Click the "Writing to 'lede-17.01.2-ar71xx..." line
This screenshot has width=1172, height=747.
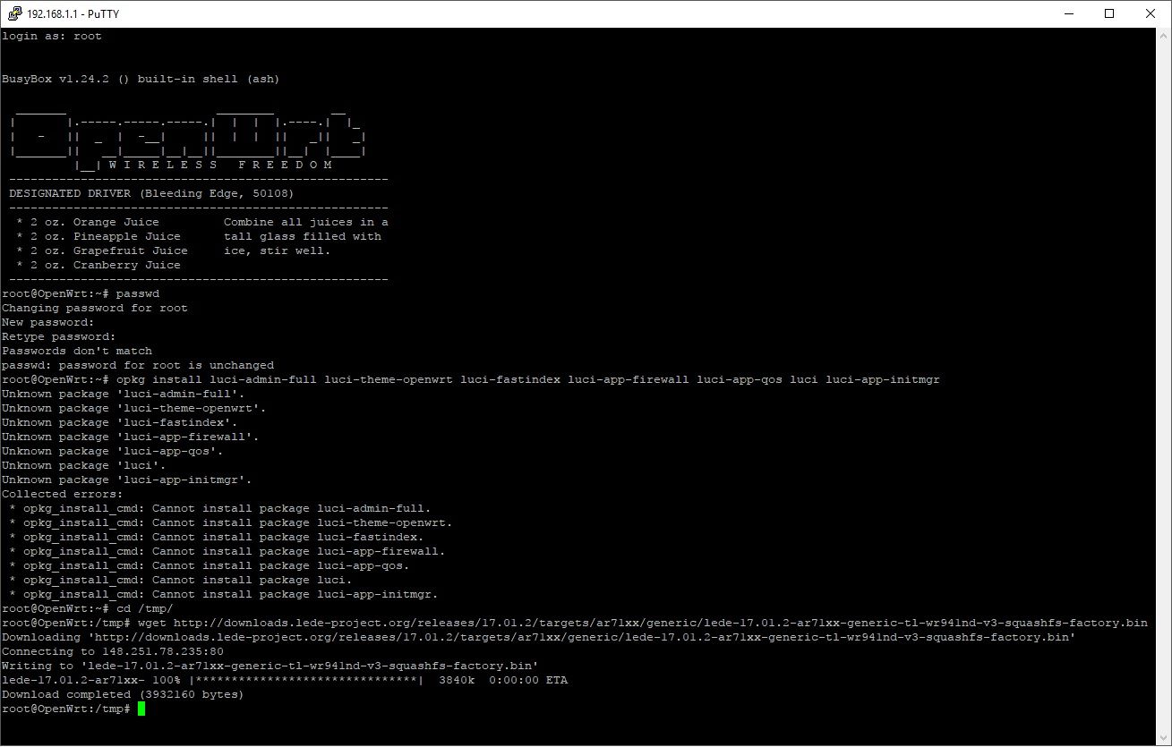tap(270, 666)
